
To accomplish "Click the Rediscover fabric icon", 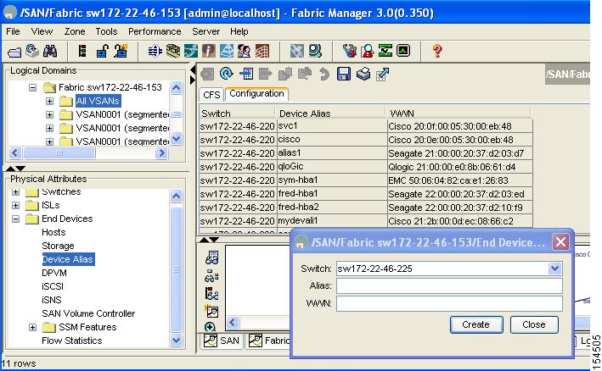I will 32,51.
